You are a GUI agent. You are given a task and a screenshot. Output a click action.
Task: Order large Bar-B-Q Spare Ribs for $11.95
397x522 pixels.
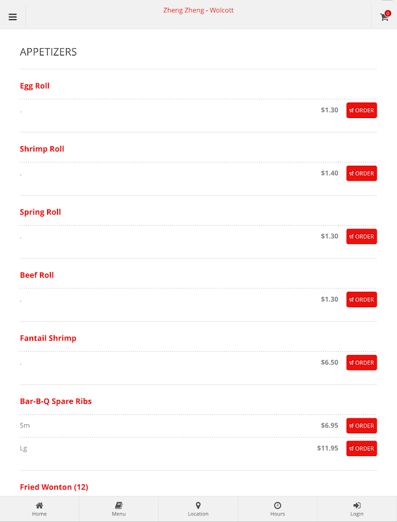click(x=361, y=448)
